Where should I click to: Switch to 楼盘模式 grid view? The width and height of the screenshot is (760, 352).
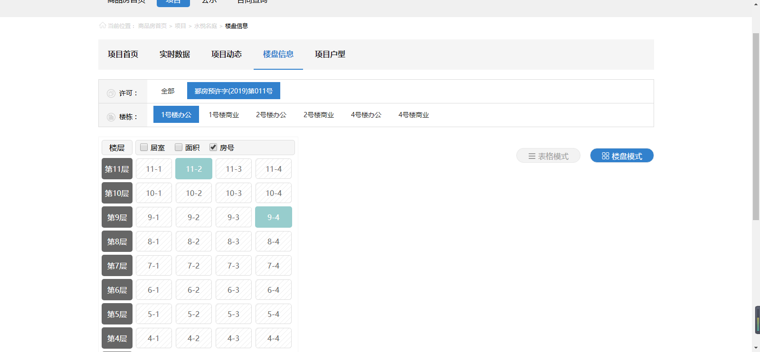coord(622,156)
